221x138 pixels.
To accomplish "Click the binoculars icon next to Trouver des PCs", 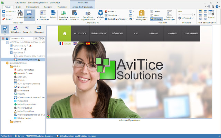I will coord(36,38).
